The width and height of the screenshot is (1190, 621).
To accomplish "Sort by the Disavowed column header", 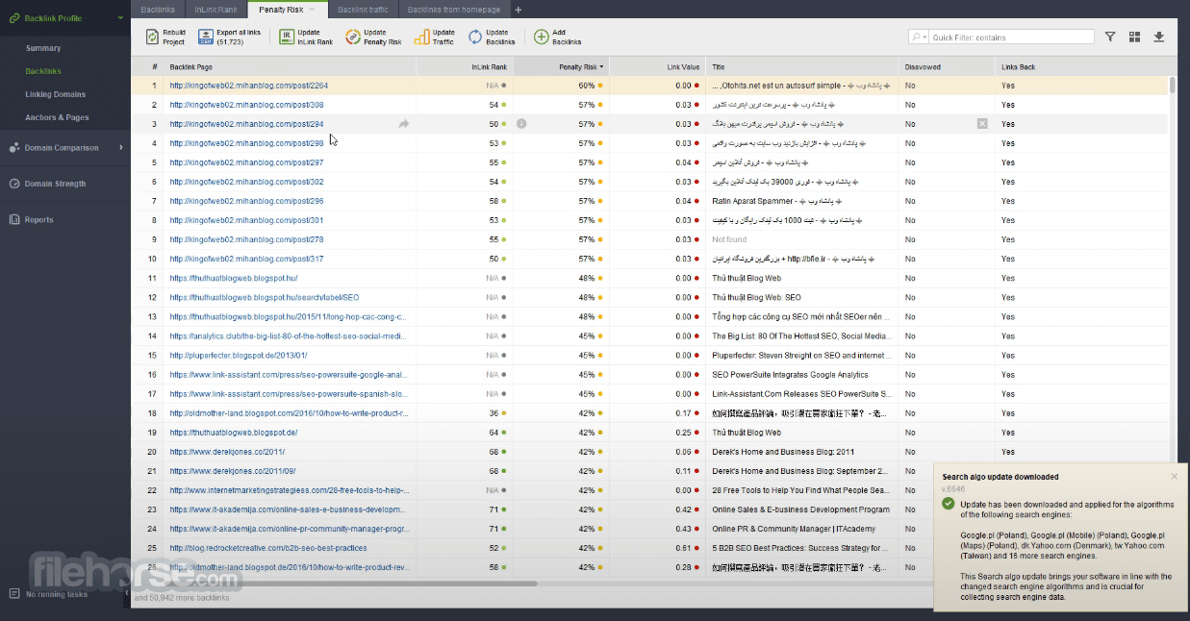I will (946, 67).
